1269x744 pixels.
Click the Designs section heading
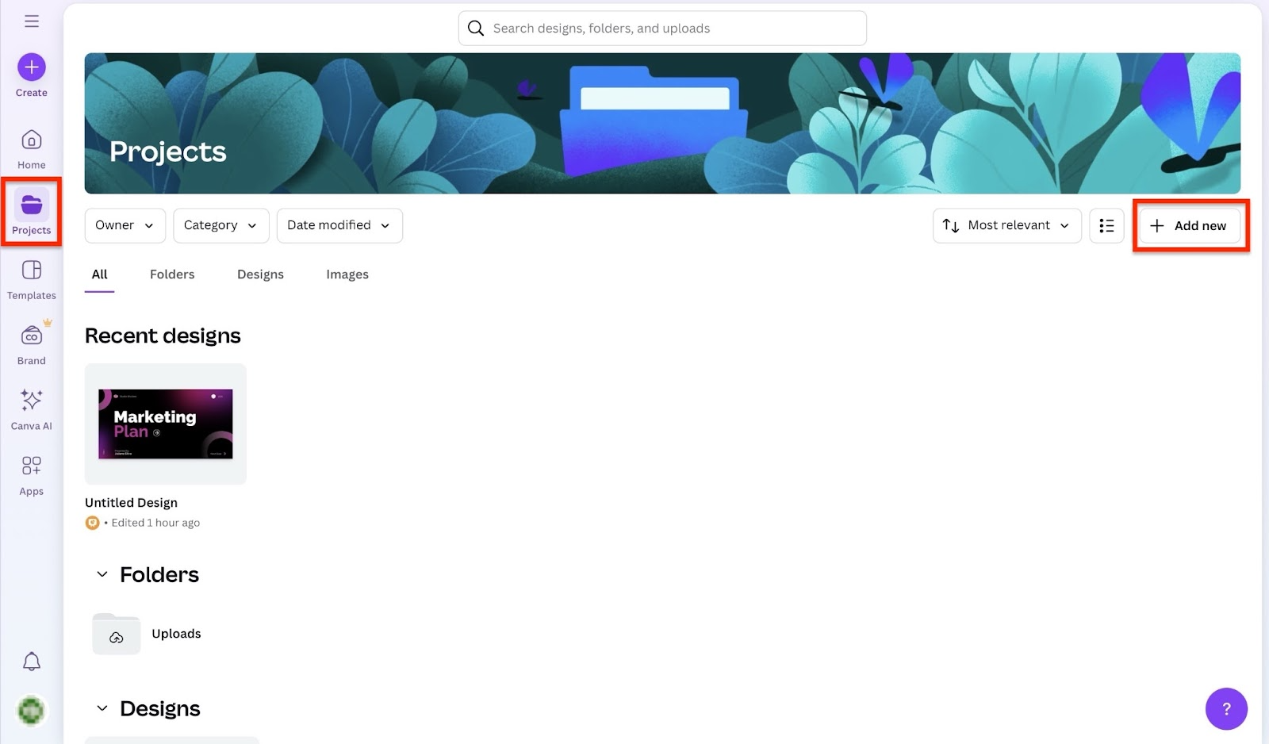tap(160, 709)
